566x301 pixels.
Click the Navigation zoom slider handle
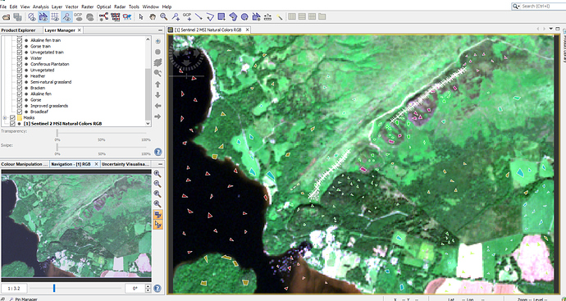point(54,288)
